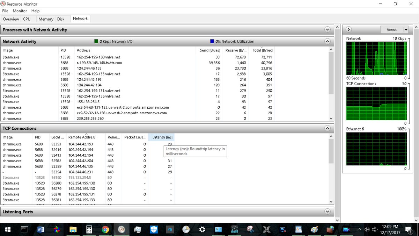419x236 pixels.
Task: Open Google Chrome from the taskbar
Action: pyautogui.click(x=105, y=230)
